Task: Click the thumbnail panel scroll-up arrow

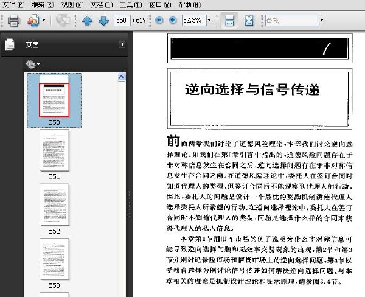Action: click(122, 77)
